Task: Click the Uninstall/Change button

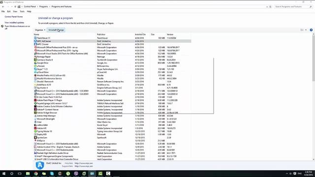Action: (x=56, y=30)
